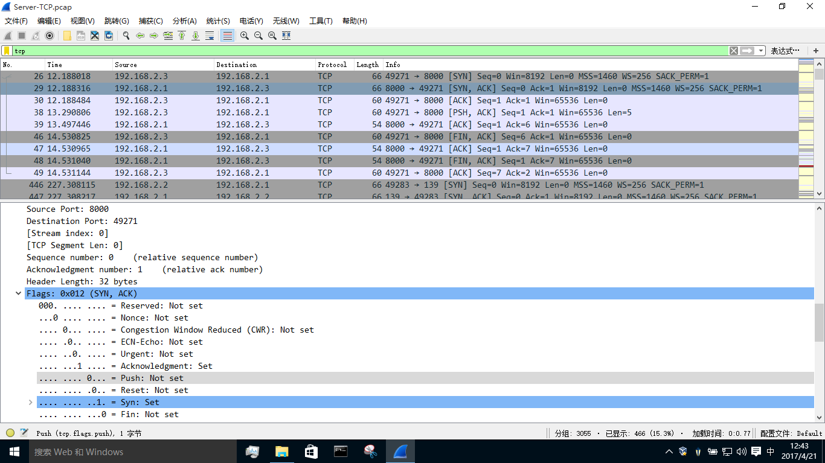Open the display filter history dropdown

761,51
